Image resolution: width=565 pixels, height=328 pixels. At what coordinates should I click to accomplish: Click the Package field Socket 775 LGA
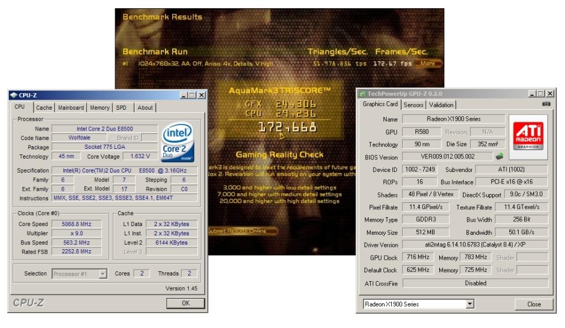[x=104, y=147]
